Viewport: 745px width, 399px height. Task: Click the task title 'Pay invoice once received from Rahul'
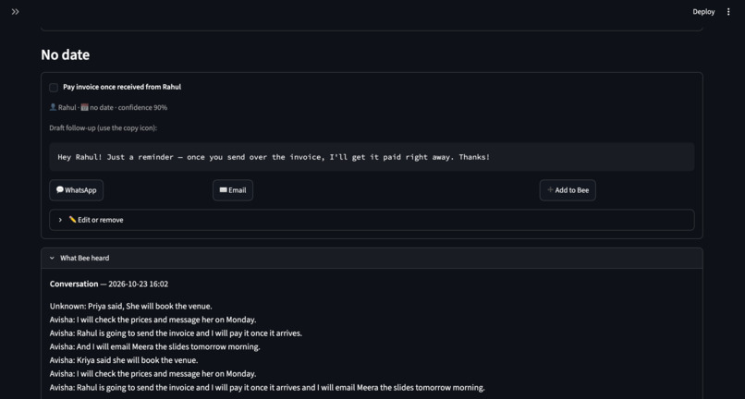coord(122,87)
